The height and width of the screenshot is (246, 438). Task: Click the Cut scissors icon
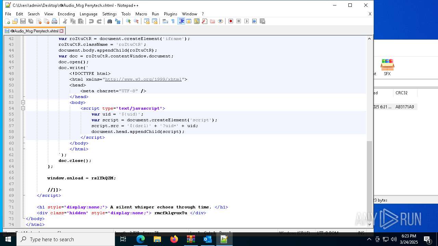pos(65,21)
